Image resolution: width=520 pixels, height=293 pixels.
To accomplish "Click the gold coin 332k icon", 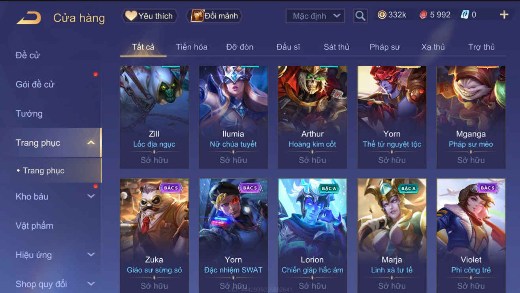I will (x=382, y=15).
